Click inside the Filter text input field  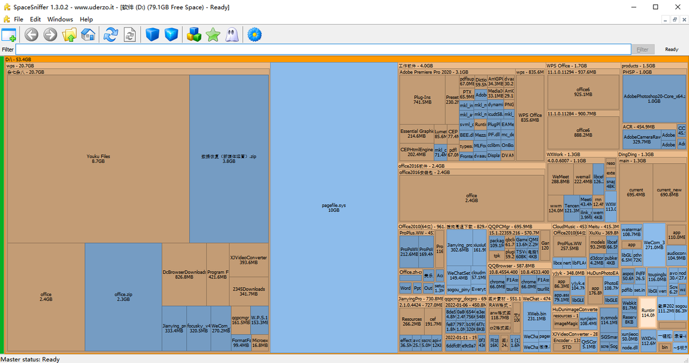point(322,49)
